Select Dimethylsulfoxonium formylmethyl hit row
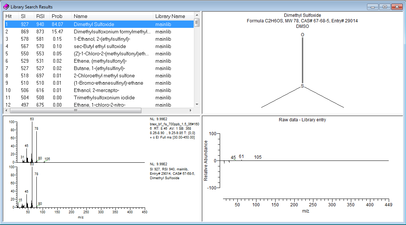 point(112,32)
